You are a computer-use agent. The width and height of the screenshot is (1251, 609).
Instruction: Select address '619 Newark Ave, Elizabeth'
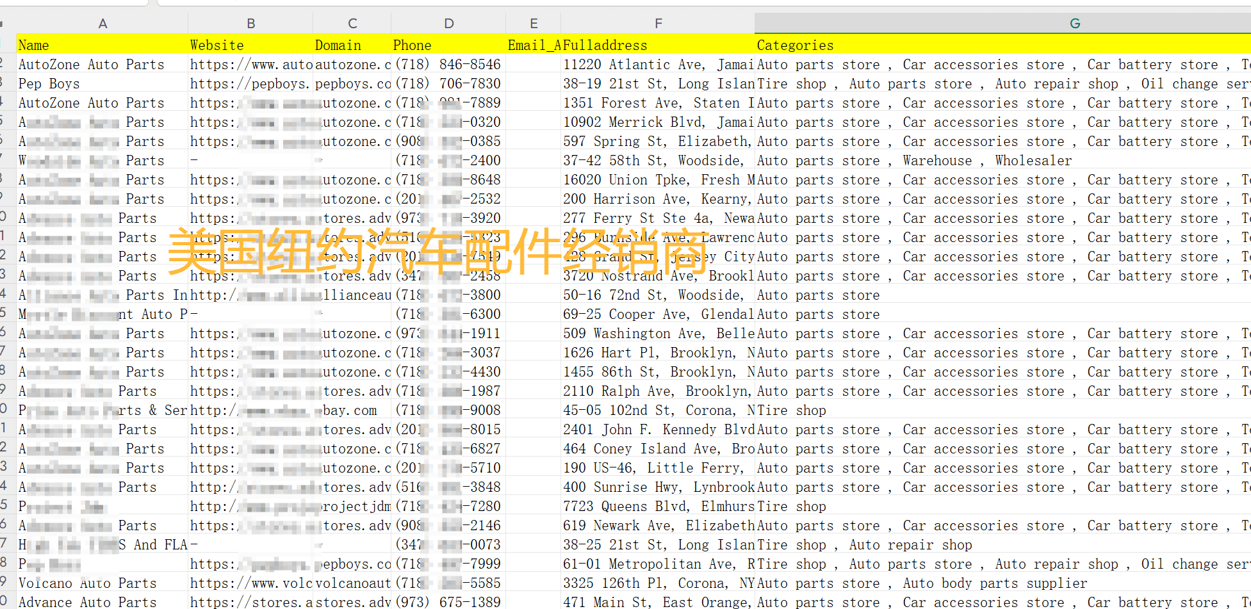(x=658, y=526)
